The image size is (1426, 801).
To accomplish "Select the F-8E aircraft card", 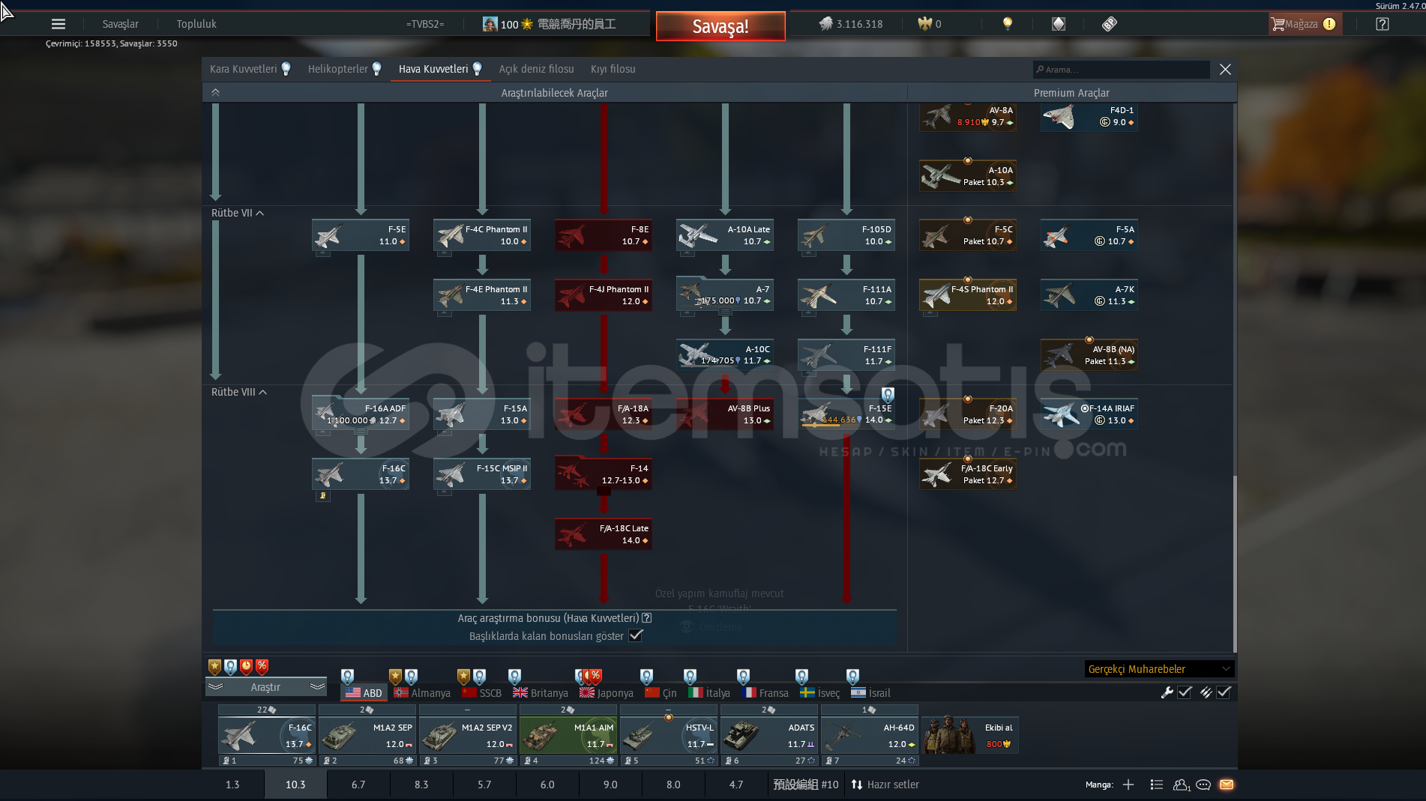I will tap(604, 235).
